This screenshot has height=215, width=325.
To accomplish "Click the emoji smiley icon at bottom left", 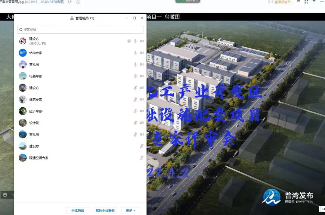I will [x=5, y=195].
